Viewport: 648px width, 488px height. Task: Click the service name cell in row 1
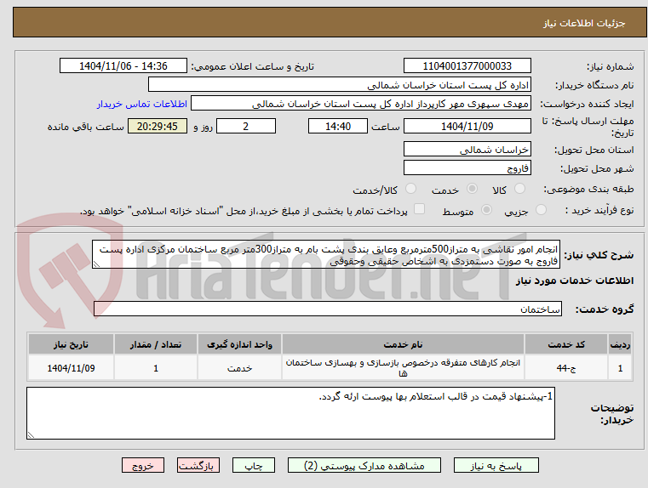(x=403, y=368)
